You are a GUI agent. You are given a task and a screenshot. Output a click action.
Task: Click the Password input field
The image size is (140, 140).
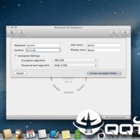coord(43,45)
